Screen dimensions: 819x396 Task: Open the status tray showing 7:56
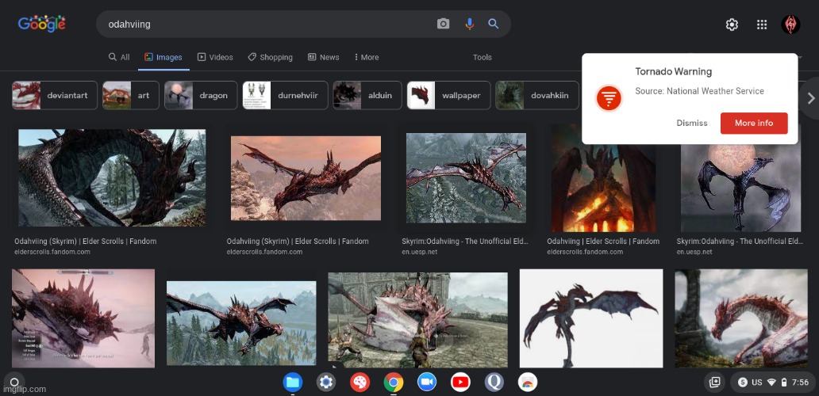[x=772, y=383]
